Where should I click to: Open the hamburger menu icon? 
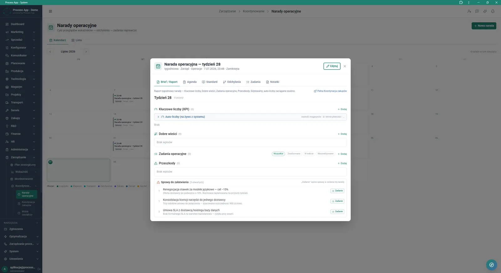[x=50, y=11]
